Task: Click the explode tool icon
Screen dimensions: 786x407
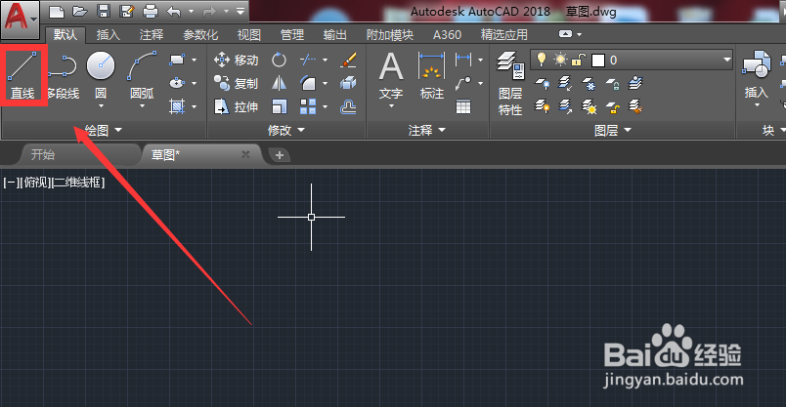Action: tap(348, 83)
